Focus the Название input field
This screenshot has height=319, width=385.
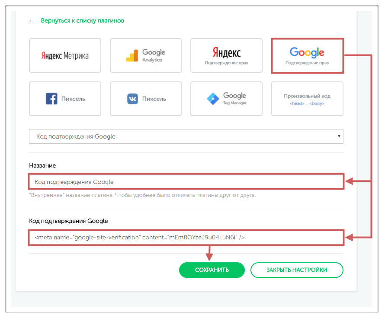coord(186,182)
